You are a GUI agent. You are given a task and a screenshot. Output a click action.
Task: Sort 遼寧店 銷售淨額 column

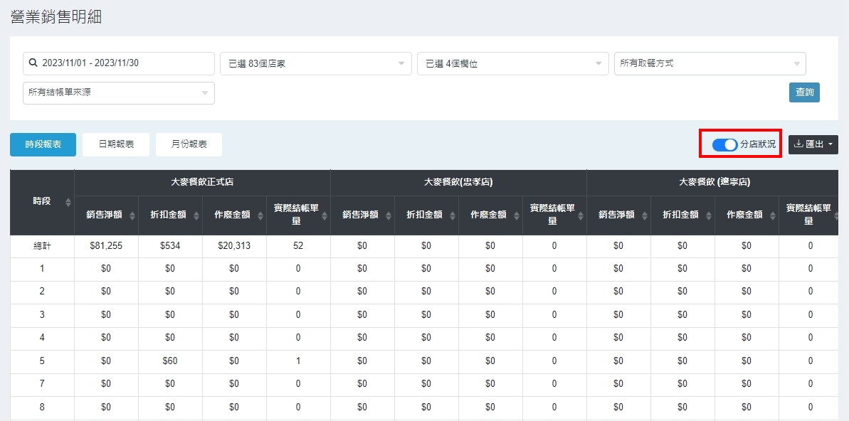pos(645,215)
